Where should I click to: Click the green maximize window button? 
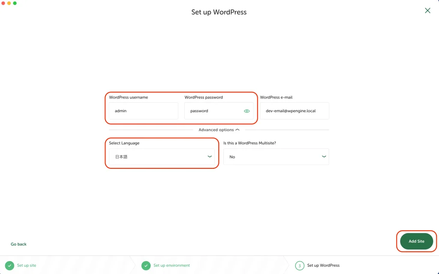15,3
